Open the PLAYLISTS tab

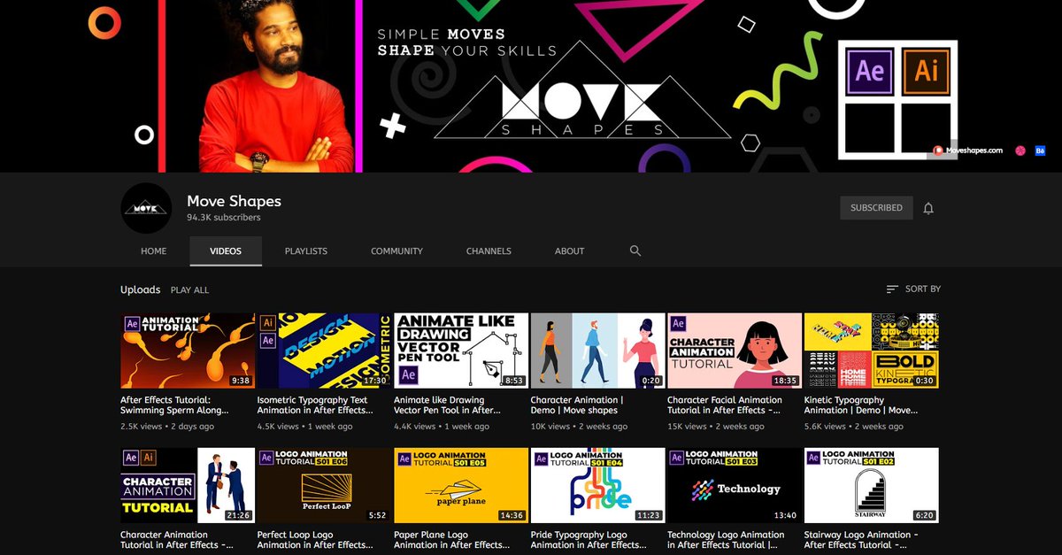(x=306, y=251)
